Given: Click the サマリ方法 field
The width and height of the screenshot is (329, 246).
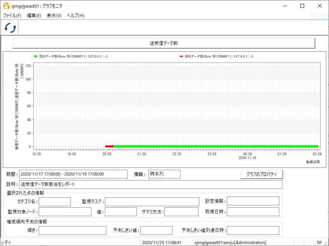Looking at the screenshot, I should [x=181, y=212].
